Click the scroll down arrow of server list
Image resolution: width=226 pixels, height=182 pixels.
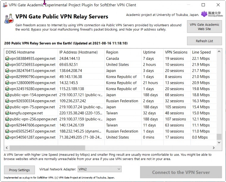point(219,142)
